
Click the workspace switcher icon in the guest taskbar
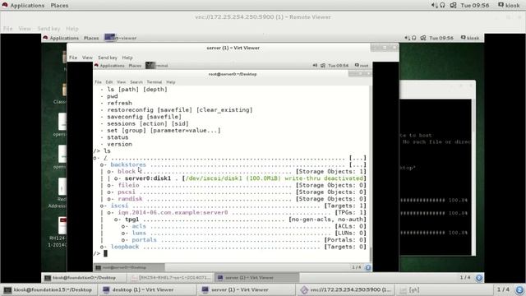(368, 267)
